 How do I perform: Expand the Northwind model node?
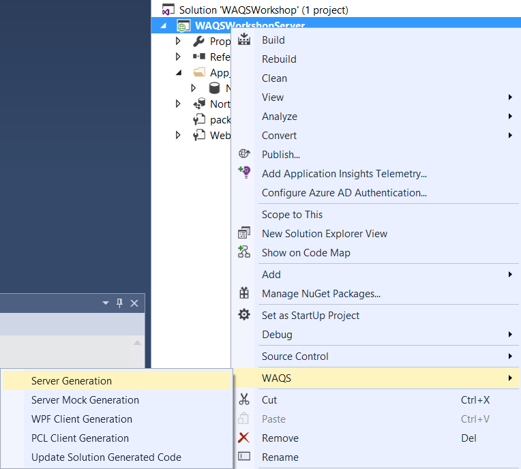pos(178,104)
